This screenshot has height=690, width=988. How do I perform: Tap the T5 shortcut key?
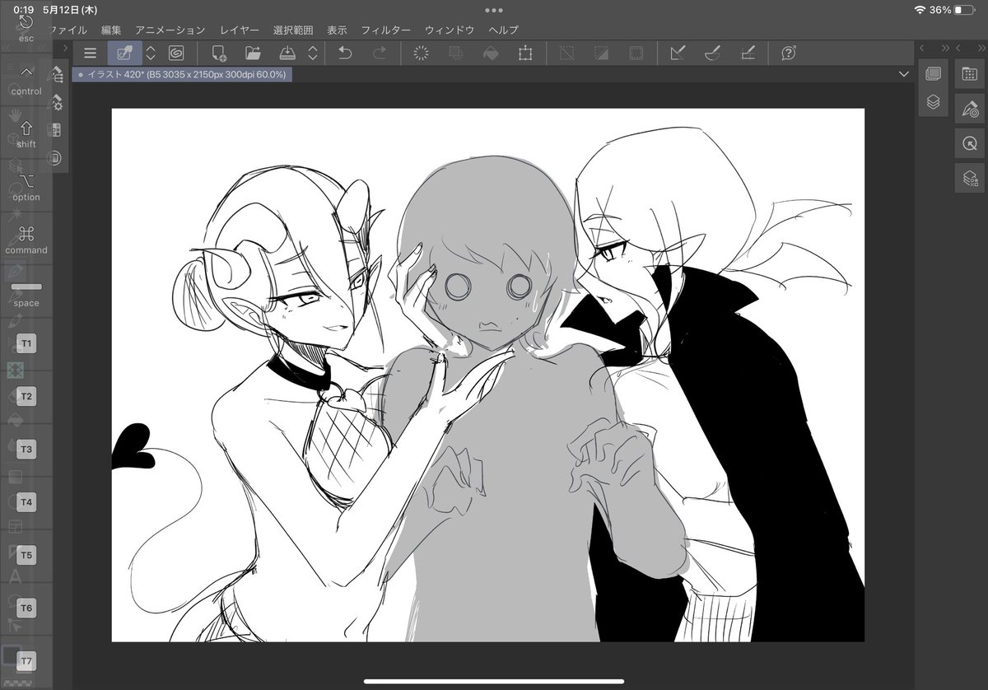(x=26, y=555)
